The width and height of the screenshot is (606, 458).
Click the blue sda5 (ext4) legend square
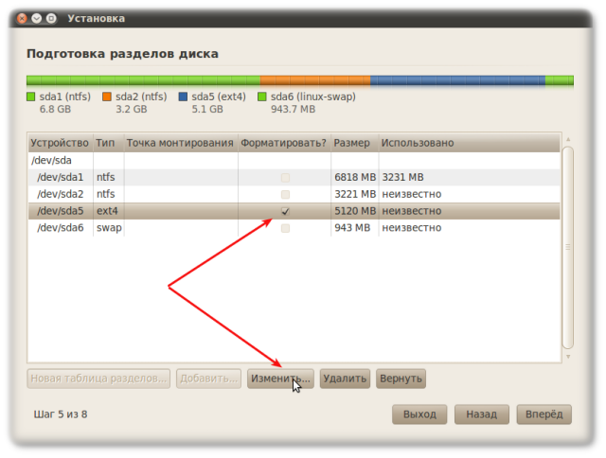coord(184,97)
